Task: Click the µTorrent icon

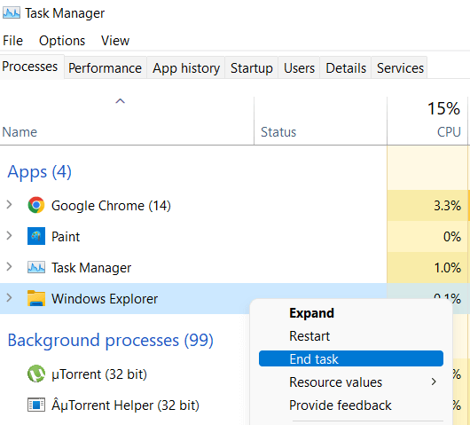Action: (x=36, y=374)
